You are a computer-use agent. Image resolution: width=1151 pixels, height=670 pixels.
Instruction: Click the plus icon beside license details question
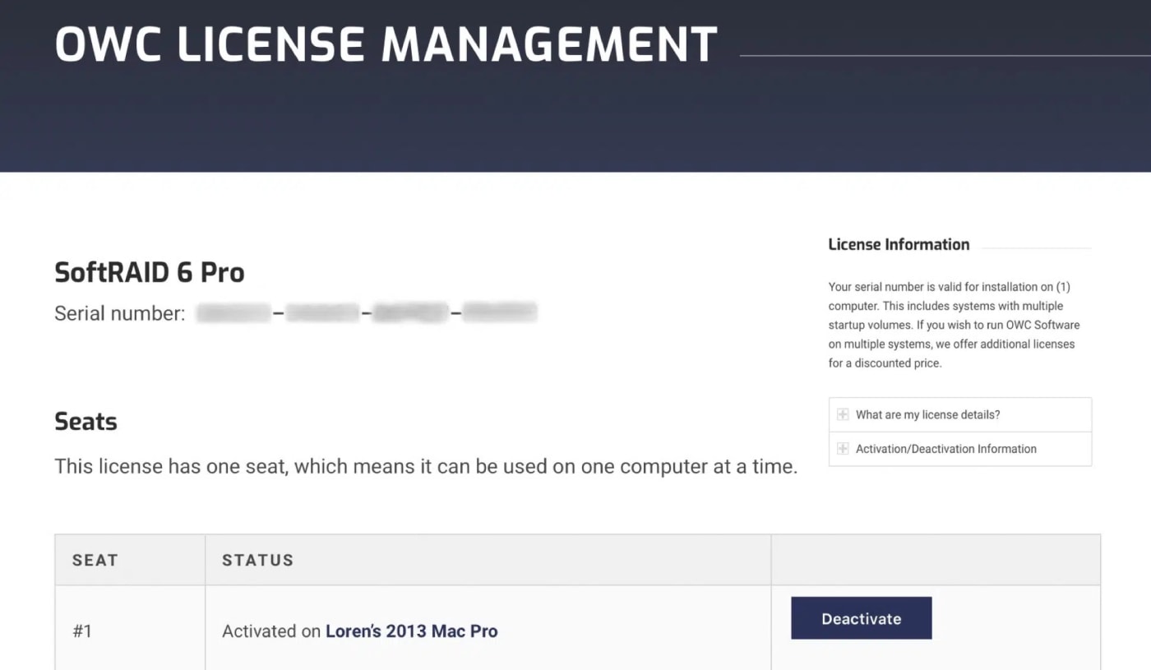(x=842, y=414)
